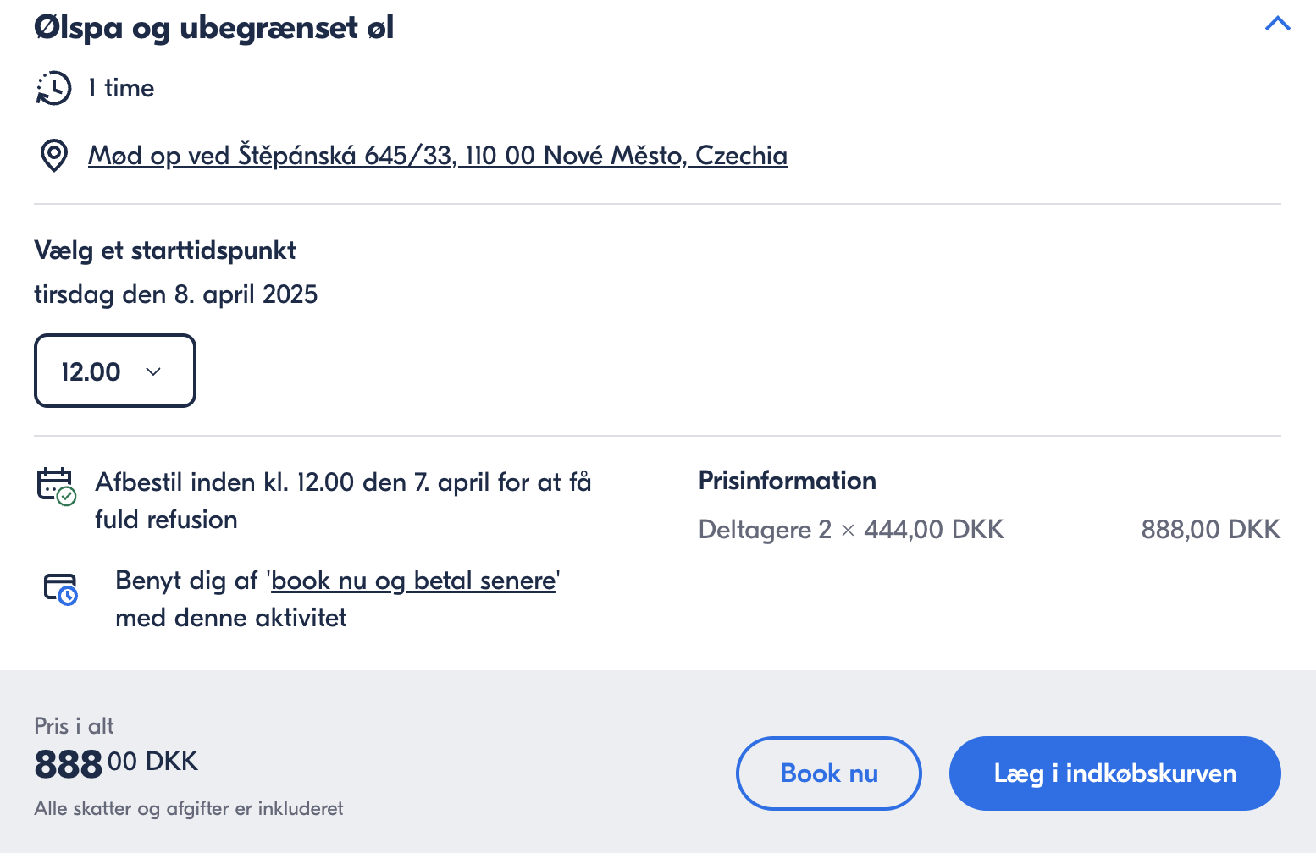Viewport: 1316px width, 853px height.
Task: Open the 'book nu og betal senere' link
Action: point(413,581)
